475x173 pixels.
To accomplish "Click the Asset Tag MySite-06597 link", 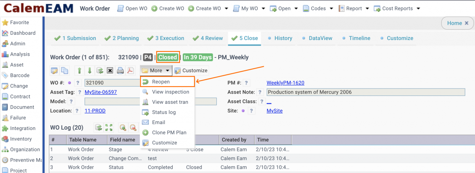I will pyautogui.click(x=101, y=92).
